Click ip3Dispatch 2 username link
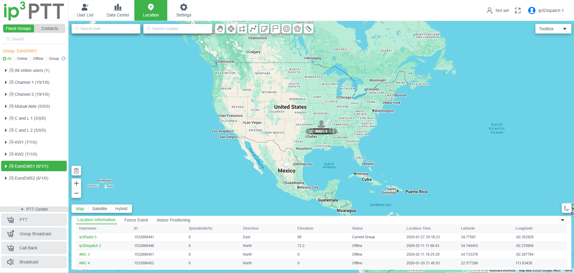This screenshot has width=574, height=273. coord(90,246)
